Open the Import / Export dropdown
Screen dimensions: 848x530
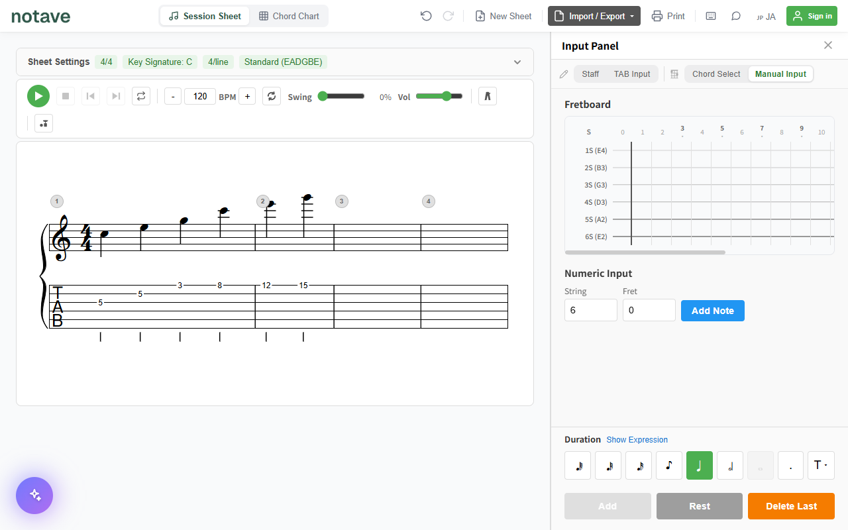click(594, 16)
